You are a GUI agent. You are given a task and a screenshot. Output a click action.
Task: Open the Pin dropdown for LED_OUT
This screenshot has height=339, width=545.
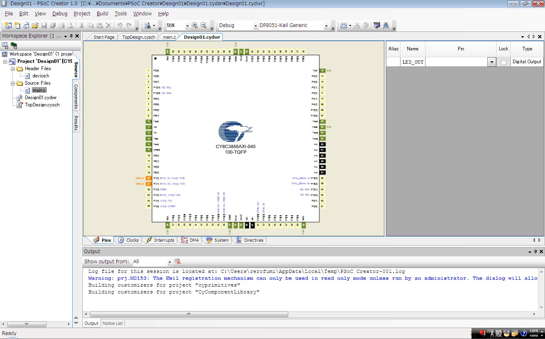[492, 62]
